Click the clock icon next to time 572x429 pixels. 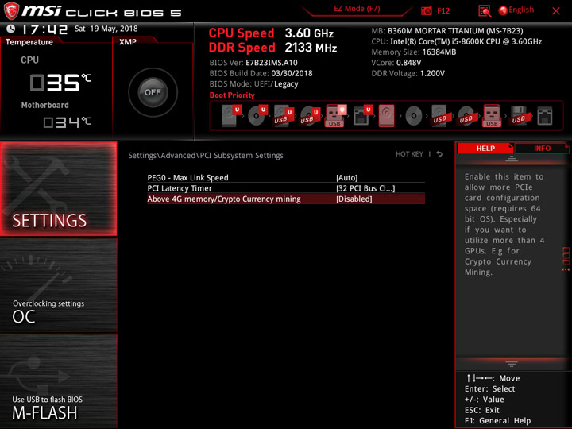click(x=10, y=29)
